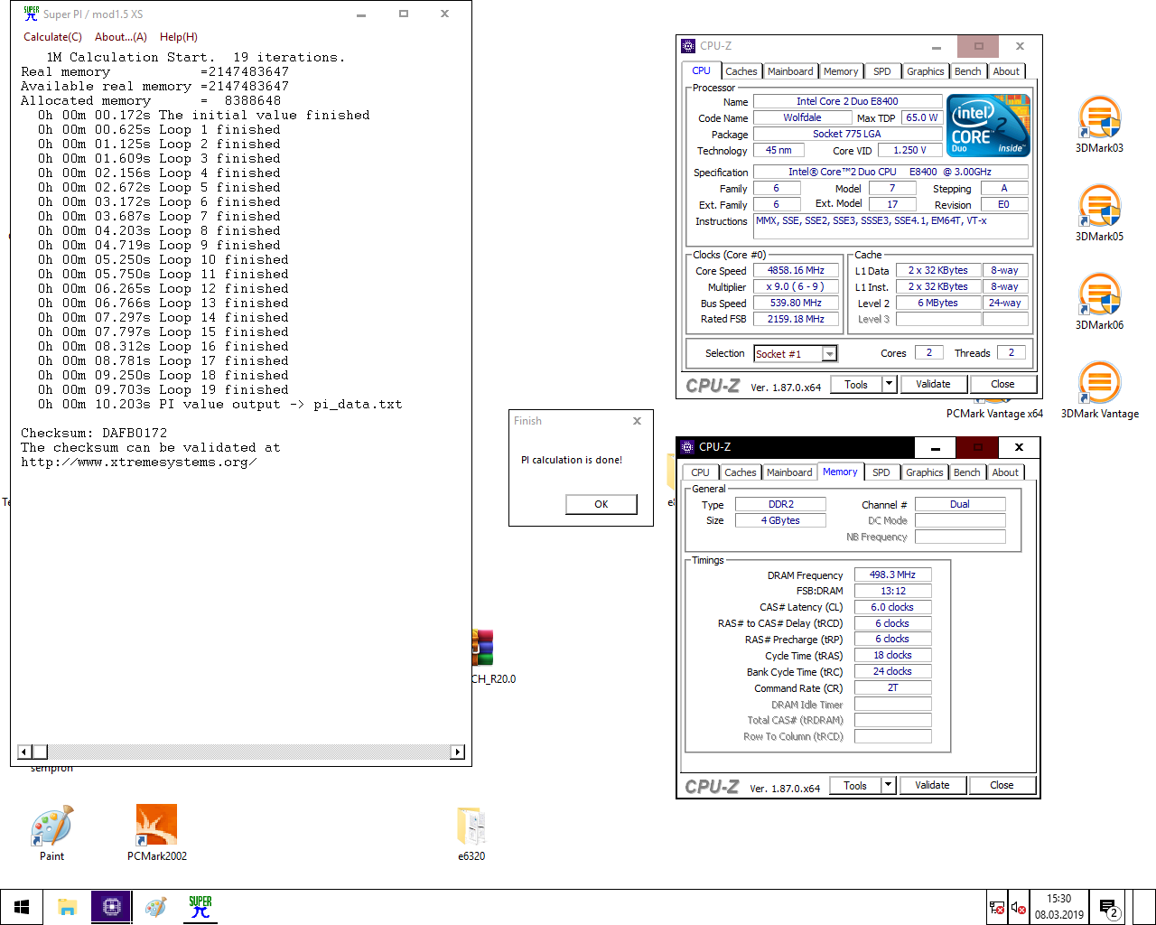This screenshot has height=925, width=1156.
Task: Open the 3DMark05 desktop shortcut
Action: [x=1099, y=213]
